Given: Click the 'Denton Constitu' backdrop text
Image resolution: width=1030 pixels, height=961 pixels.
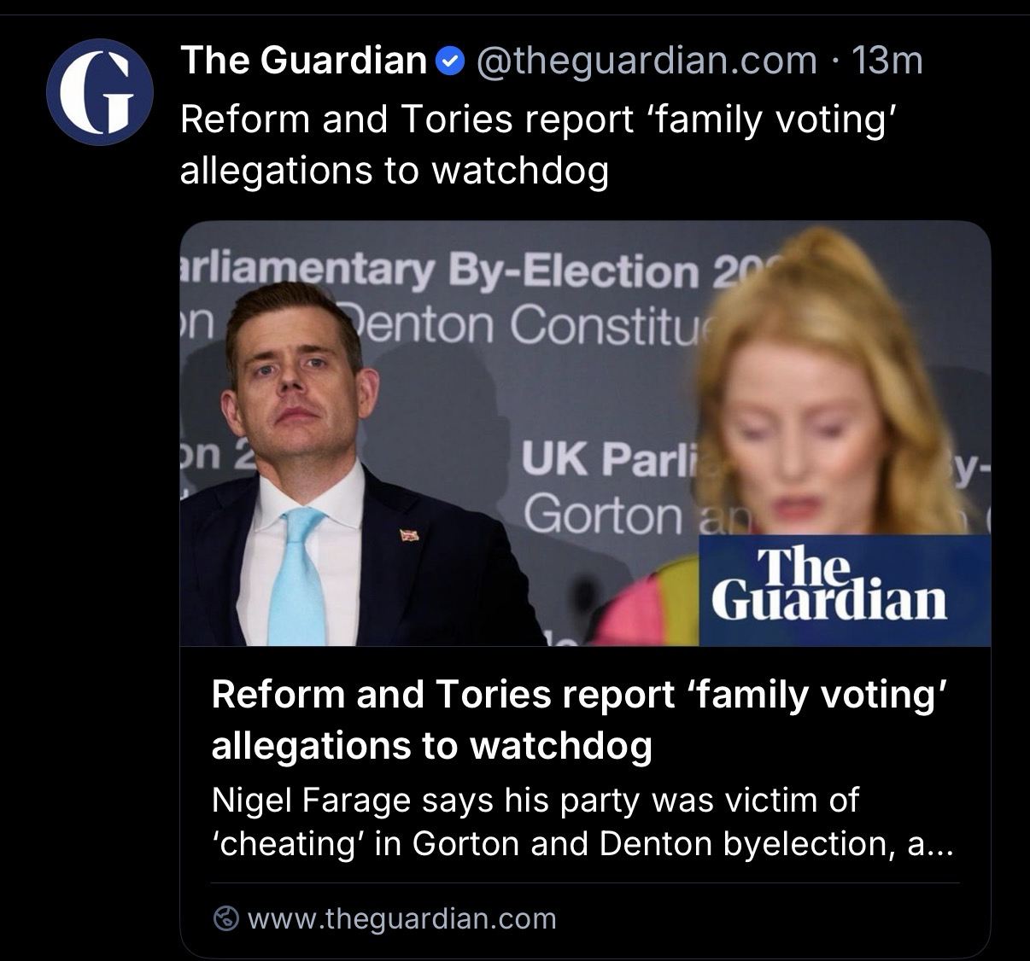Looking at the screenshot, I should [x=521, y=323].
